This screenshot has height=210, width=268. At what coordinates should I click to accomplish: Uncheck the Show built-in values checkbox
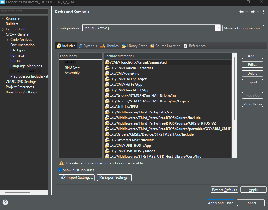click(x=60, y=170)
